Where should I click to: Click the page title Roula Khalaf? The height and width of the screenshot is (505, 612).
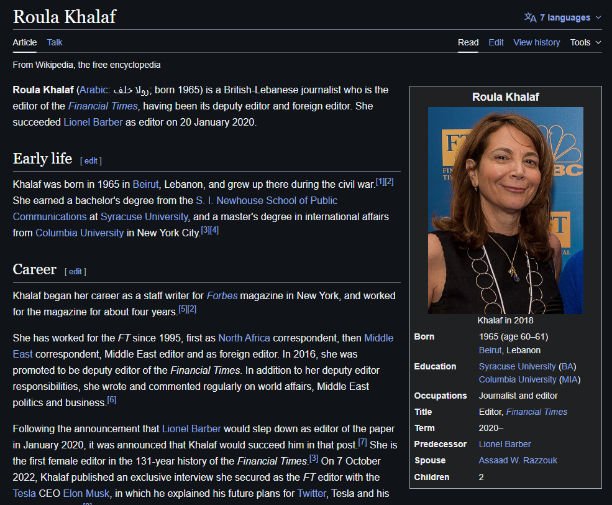(65, 17)
